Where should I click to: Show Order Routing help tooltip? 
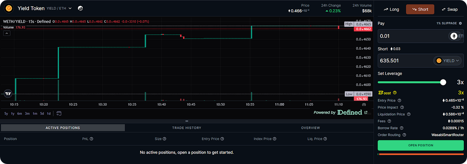click(x=404, y=135)
